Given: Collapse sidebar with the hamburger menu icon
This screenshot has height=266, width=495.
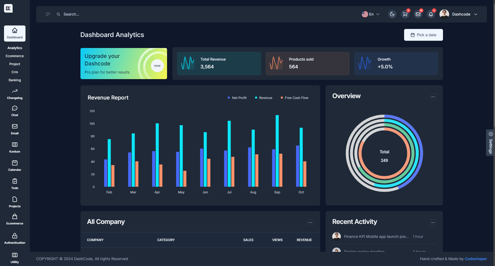Looking at the screenshot, I should tap(48, 14).
